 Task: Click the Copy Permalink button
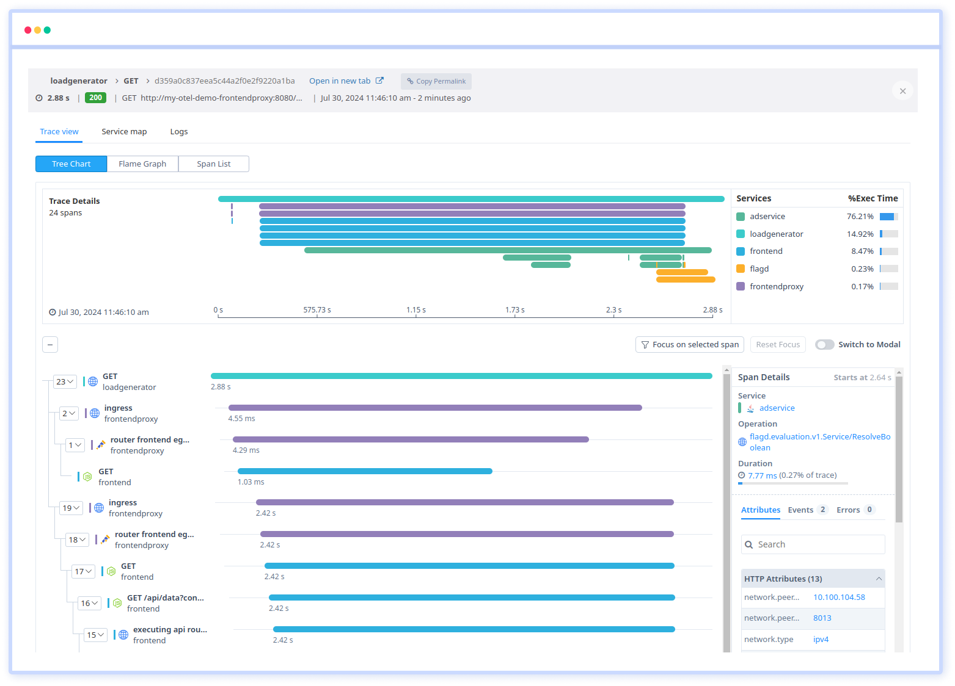(436, 81)
